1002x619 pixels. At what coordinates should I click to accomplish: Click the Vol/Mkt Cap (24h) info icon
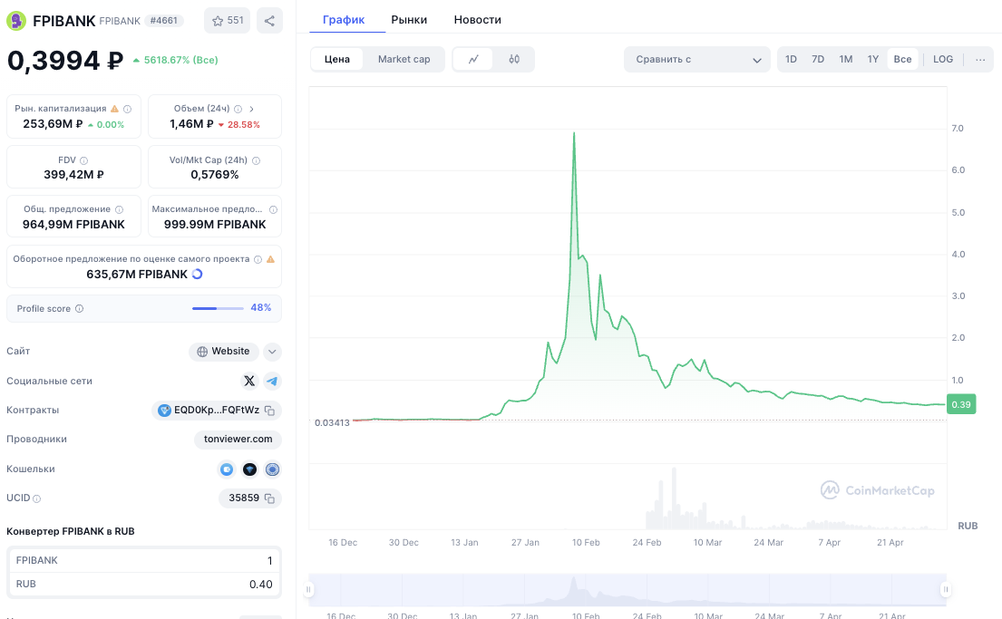[x=256, y=160]
